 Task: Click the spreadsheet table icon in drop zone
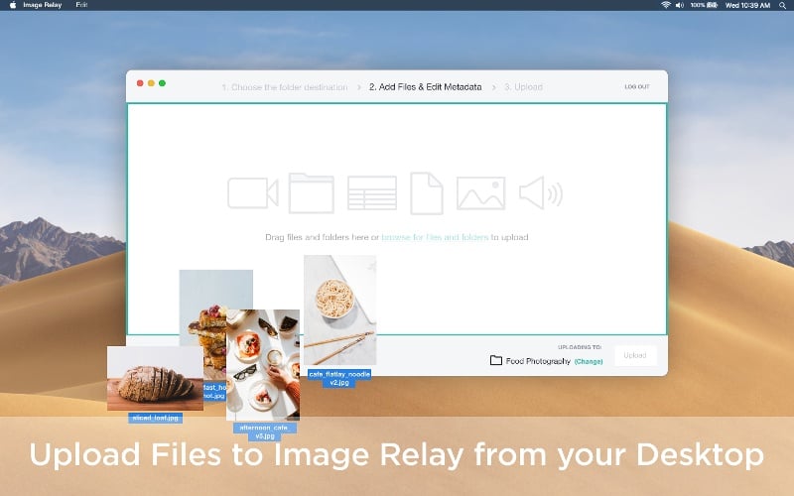(371, 192)
